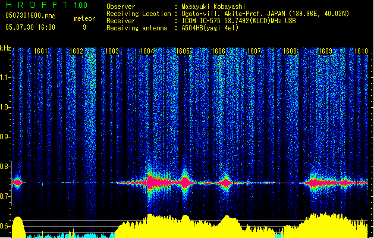Select observer name Masayuki Kobayashi
The width and height of the screenshot is (374, 238).
[x=213, y=7]
